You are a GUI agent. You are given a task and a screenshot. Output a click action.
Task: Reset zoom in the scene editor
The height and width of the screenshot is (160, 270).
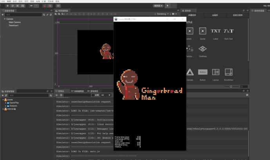(x=63, y=14)
